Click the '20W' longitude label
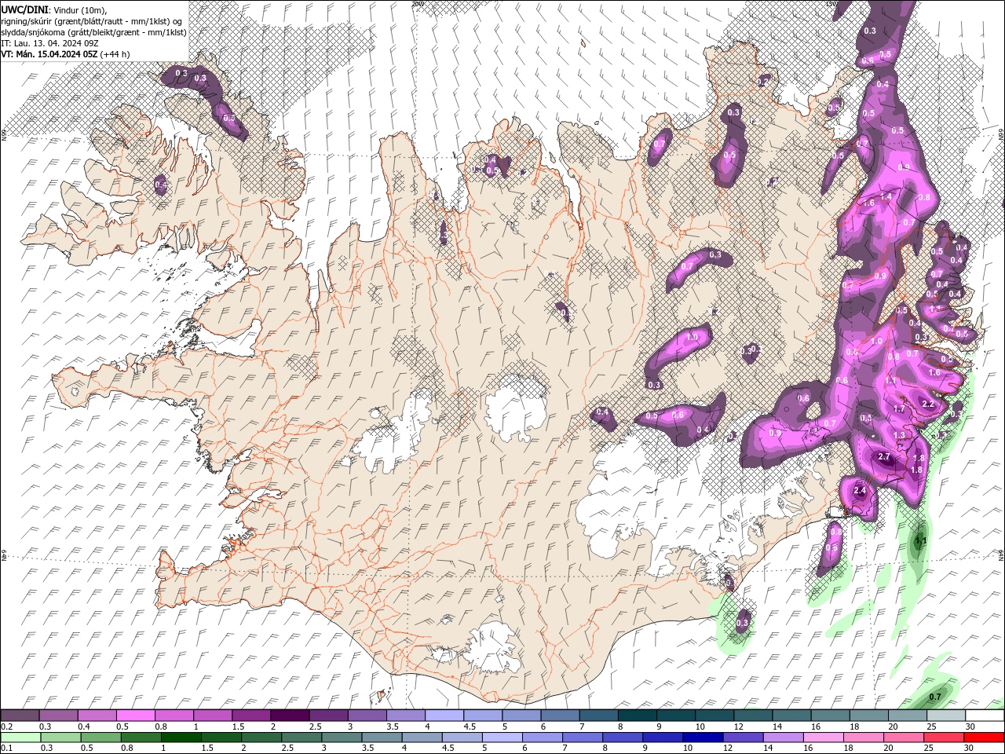The height and width of the screenshot is (754, 1005). point(418,4)
